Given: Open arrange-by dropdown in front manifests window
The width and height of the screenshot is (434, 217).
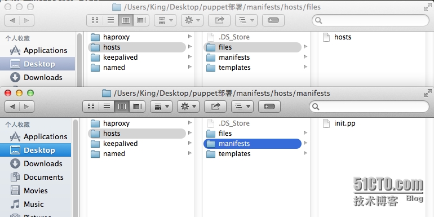Looking at the screenshot, I should pos(161,107).
